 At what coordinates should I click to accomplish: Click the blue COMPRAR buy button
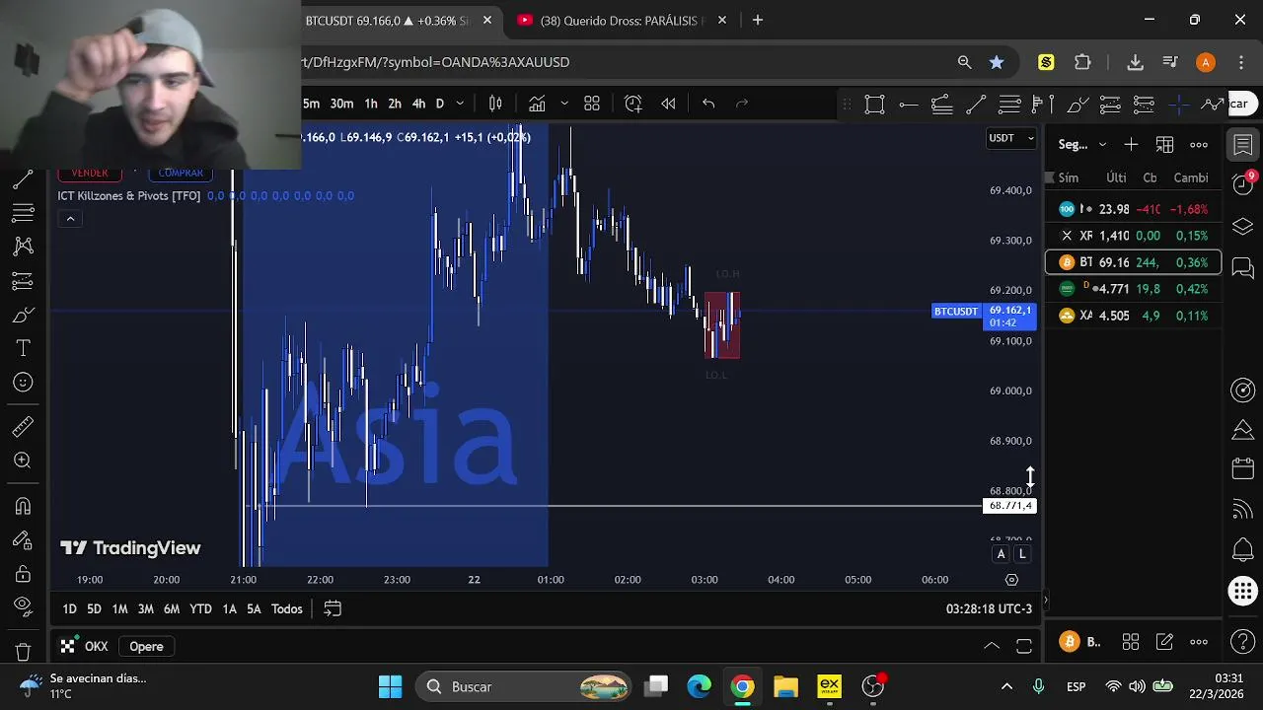(181, 174)
